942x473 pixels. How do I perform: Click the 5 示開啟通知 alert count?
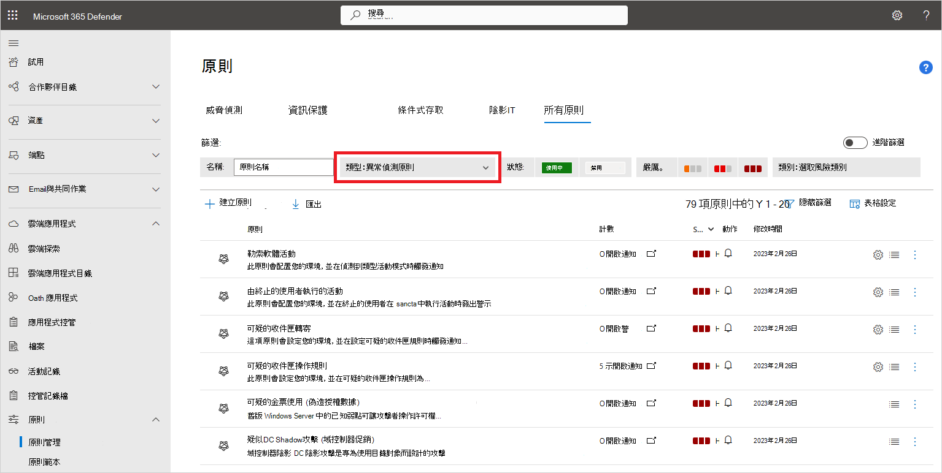tap(620, 366)
